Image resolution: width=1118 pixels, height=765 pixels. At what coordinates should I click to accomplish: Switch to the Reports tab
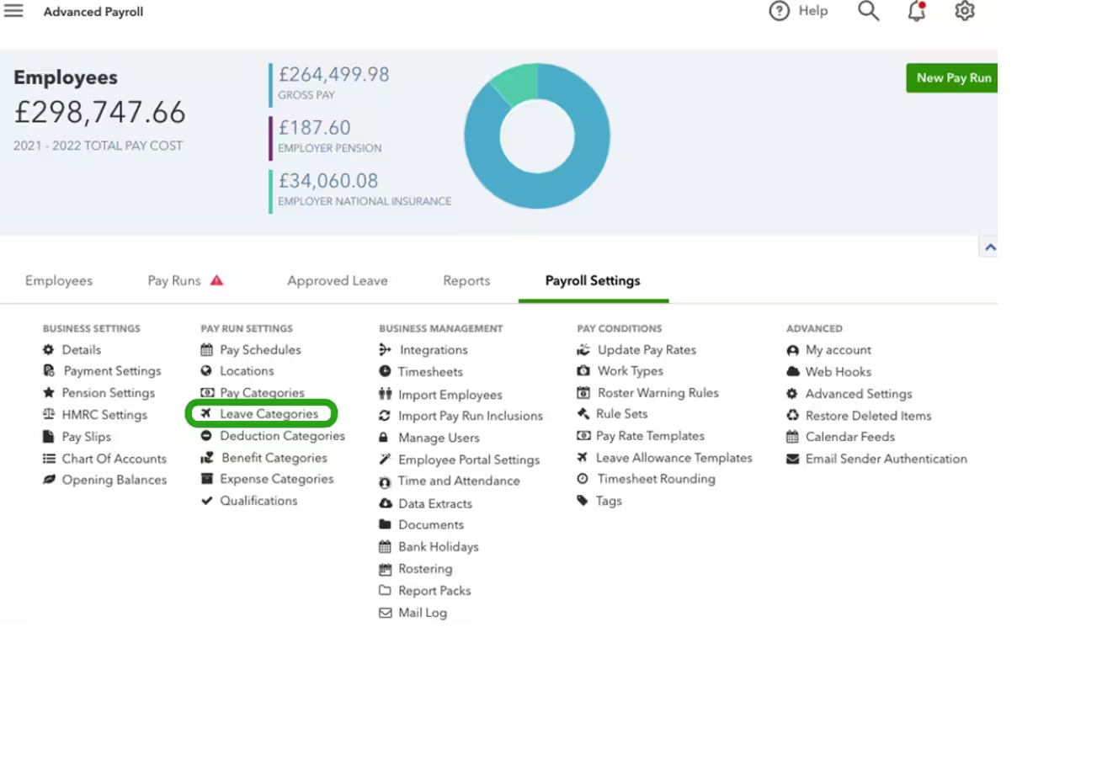[x=466, y=280]
